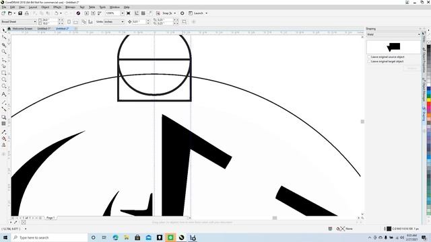The width and height of the screenshot is (431, 242).
Task: Choose the Zoom tool in the toolbox
Action: coord(4,52)
